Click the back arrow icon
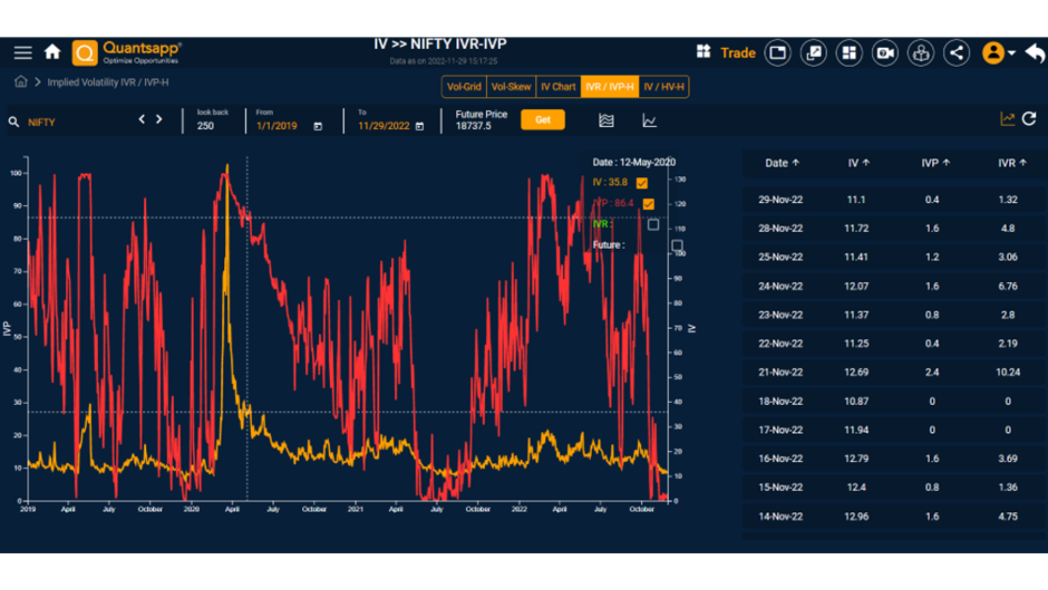The image size is (1048, 590). pyautogui.click(x=1034, y=53)
